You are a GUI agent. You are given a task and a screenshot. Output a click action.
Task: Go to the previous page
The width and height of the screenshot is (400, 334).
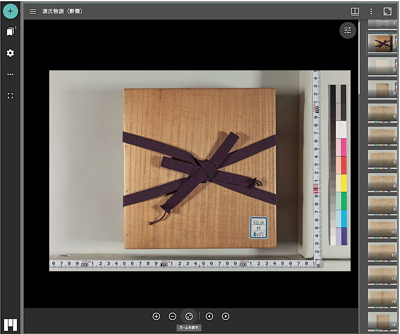209,316
